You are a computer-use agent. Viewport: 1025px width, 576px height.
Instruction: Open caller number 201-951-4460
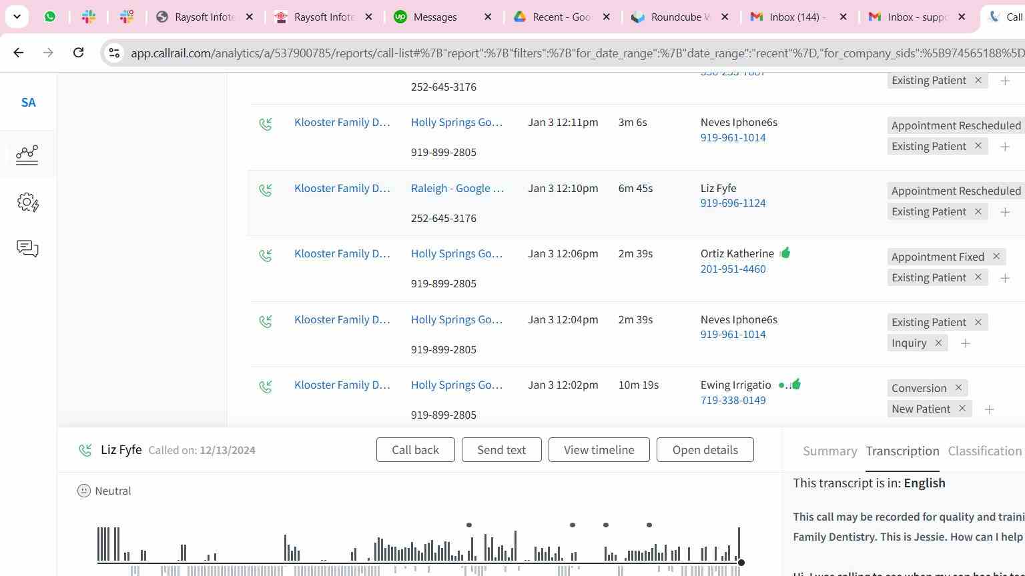733,269
